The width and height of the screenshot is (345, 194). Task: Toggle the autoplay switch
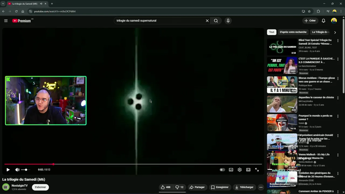pyautogui.click(x=222, y=170)
